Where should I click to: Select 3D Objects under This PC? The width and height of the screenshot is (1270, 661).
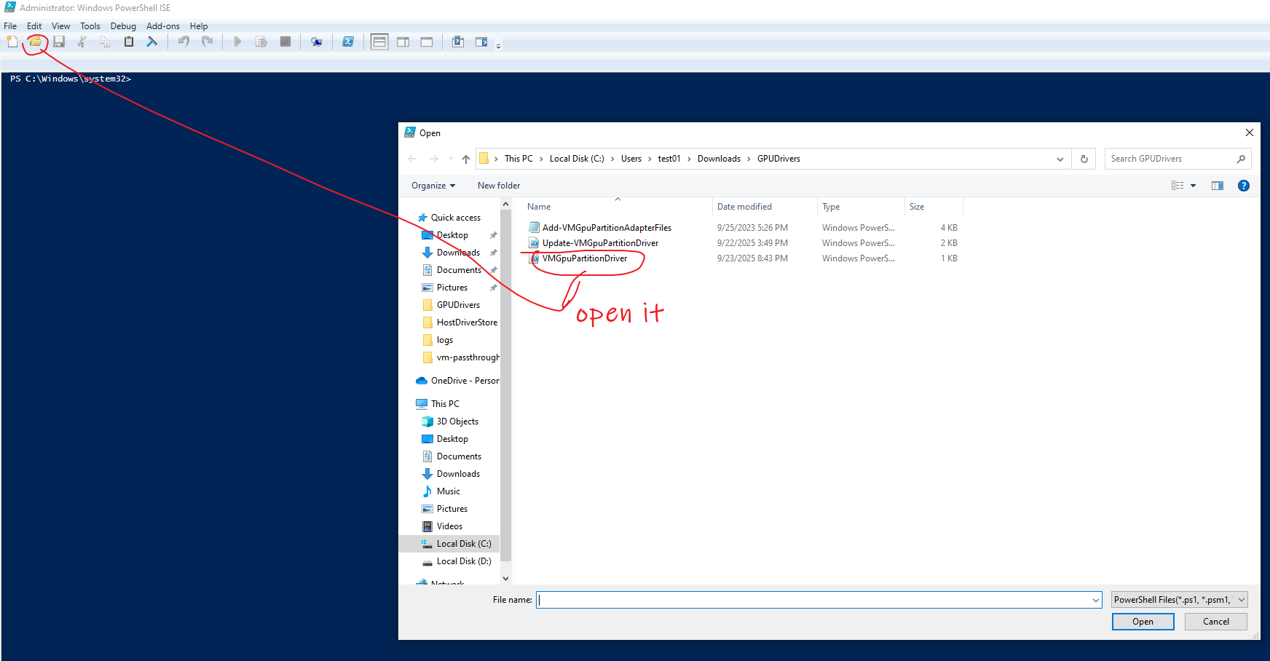click(x=457, y=421)
